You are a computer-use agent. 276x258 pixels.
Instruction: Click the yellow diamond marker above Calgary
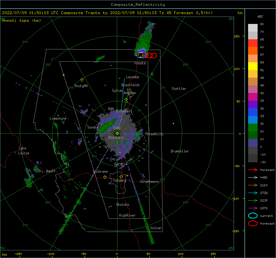coord(121,177)
